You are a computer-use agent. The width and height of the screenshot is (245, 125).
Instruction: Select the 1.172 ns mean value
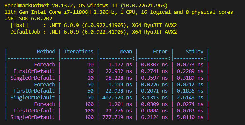point(120,64)
